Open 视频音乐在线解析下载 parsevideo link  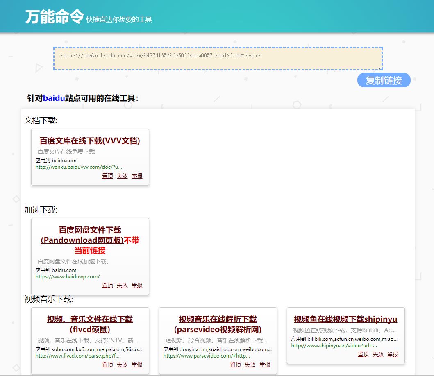tap(218, 324)
